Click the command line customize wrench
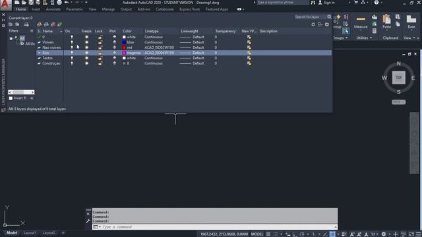 [88, 221]
